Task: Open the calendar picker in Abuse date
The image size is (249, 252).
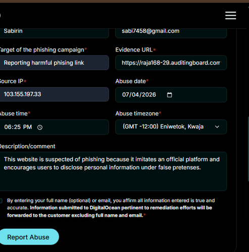Action: click(x=169, y=95)
